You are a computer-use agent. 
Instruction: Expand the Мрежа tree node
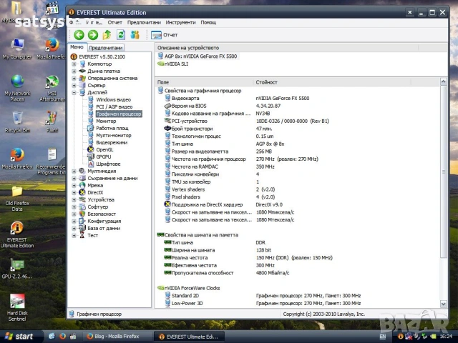(74, 186)
